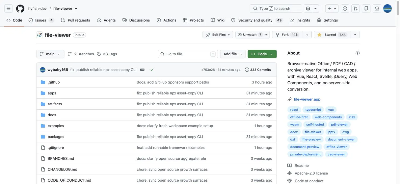Click the Code of conduct heart icon
Image resolution: width=400 pixels, height=184 pixels.
[x=289, y=181]
